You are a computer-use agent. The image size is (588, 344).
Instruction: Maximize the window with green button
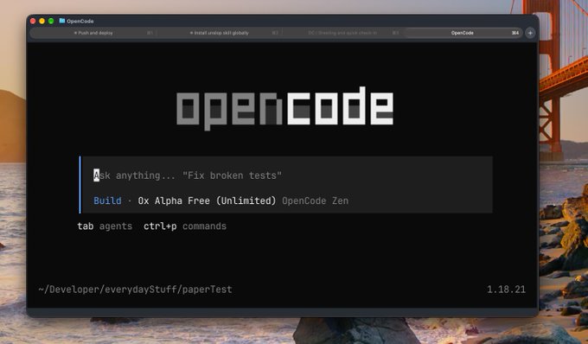coord(51,21)
